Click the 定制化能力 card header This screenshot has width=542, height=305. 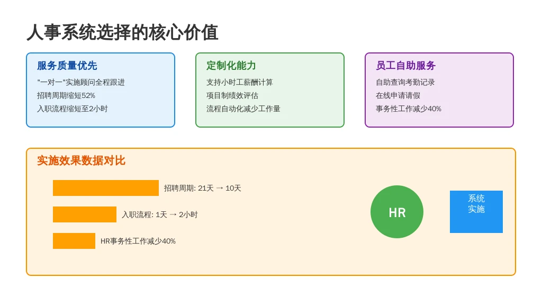click(x=230, y=66)
